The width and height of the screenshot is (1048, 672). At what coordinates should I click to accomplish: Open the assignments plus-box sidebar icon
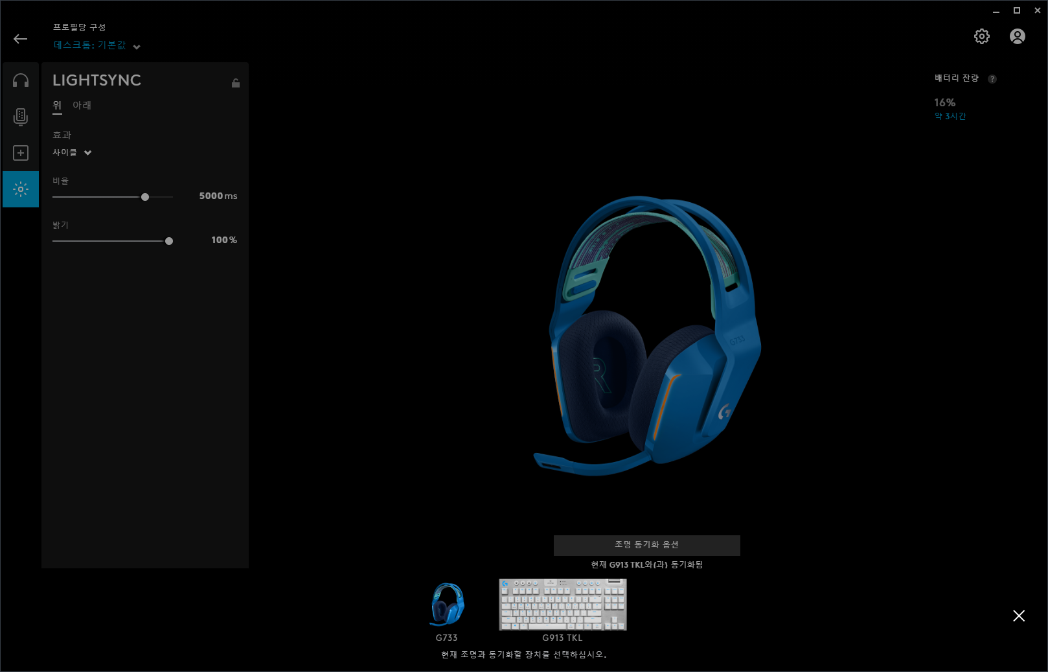point(21,153)
